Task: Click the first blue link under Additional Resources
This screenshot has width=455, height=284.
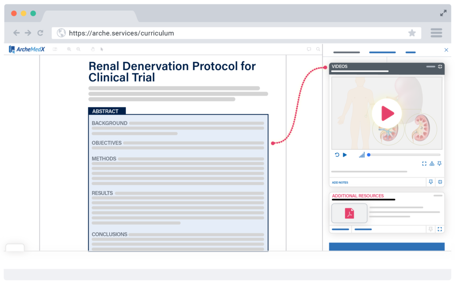Action: tap(340, 229)
